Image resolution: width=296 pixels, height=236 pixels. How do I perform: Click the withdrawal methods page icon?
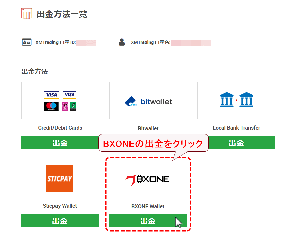point(27,13)
